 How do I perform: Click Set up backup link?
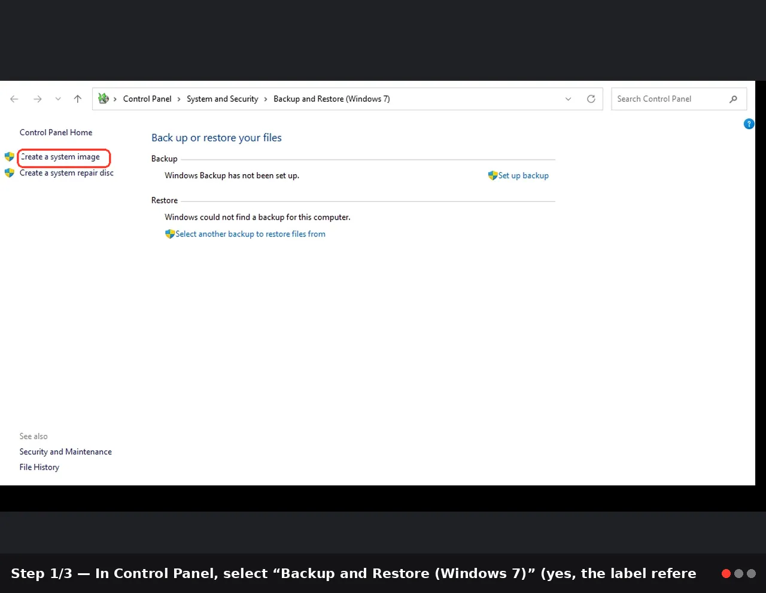[x=524, y=175]
